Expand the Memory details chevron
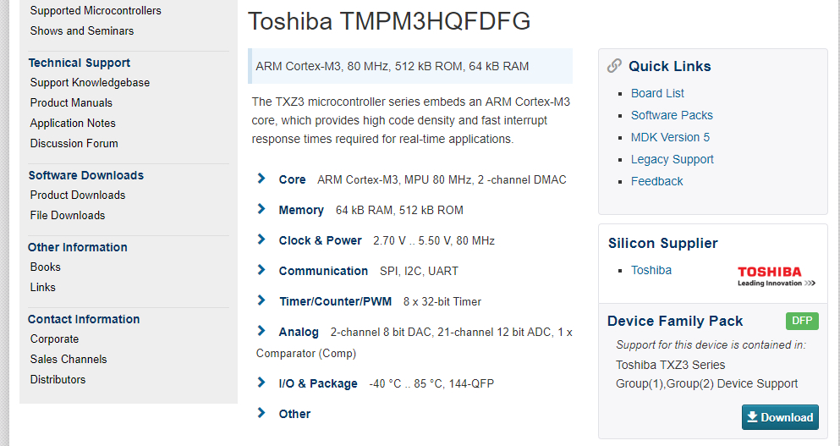Screen dimensions: 840x446 (262, 209)
